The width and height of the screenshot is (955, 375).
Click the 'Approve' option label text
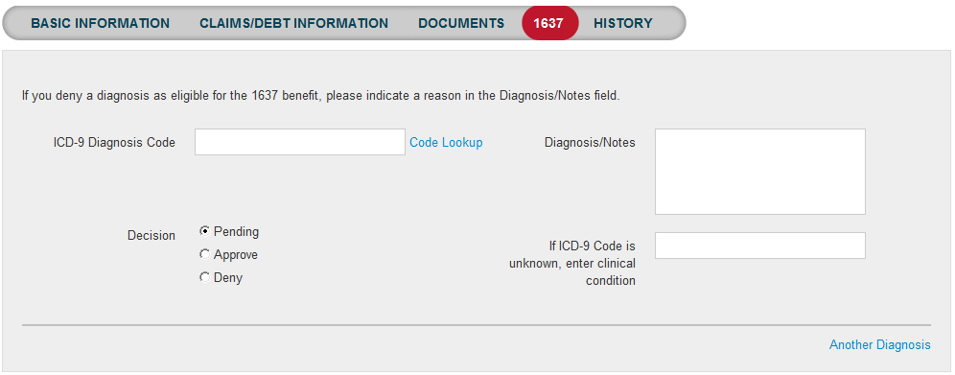pos(235,255)
